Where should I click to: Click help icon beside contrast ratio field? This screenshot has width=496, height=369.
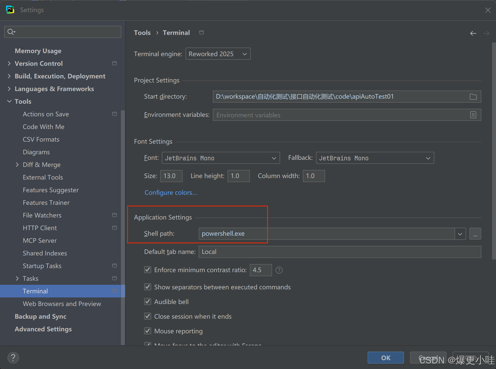click(279, 270)
